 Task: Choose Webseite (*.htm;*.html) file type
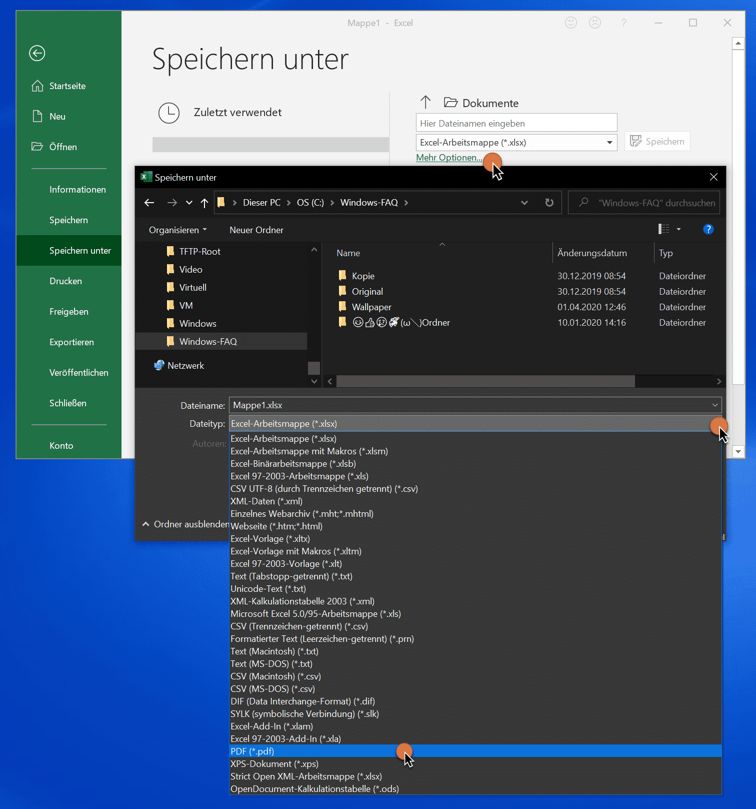pyautogui.click(x=475, y=526)
